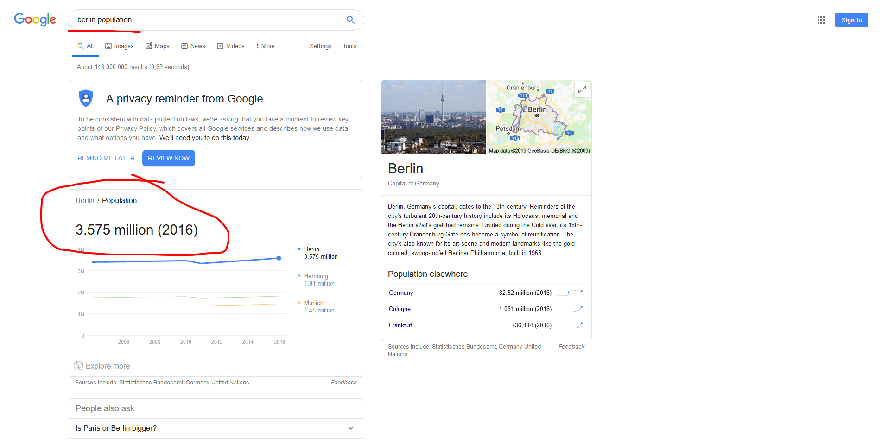Open the Google apps grid
The width and height of the screenshot is (882, 440).
pos(821,20)
